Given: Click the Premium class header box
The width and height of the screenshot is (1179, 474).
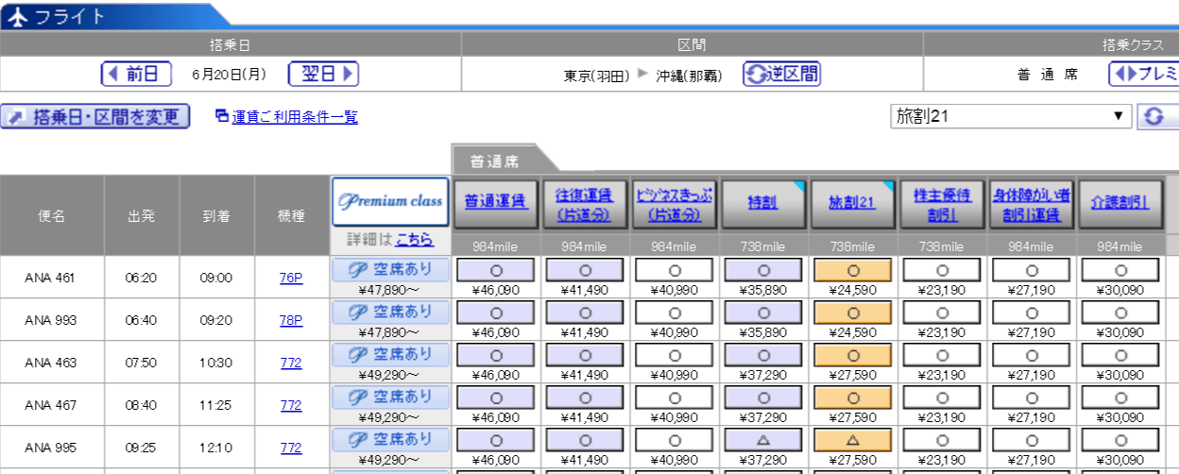Looking at the screenshot, I should [x=390, y=202].
